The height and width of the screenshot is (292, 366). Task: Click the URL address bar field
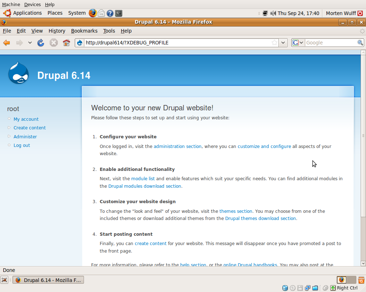[x=177, y=43]
